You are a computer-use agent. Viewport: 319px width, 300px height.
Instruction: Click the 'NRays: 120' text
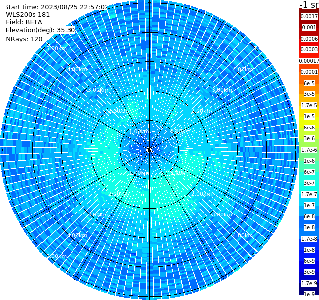tap(24, 39)
